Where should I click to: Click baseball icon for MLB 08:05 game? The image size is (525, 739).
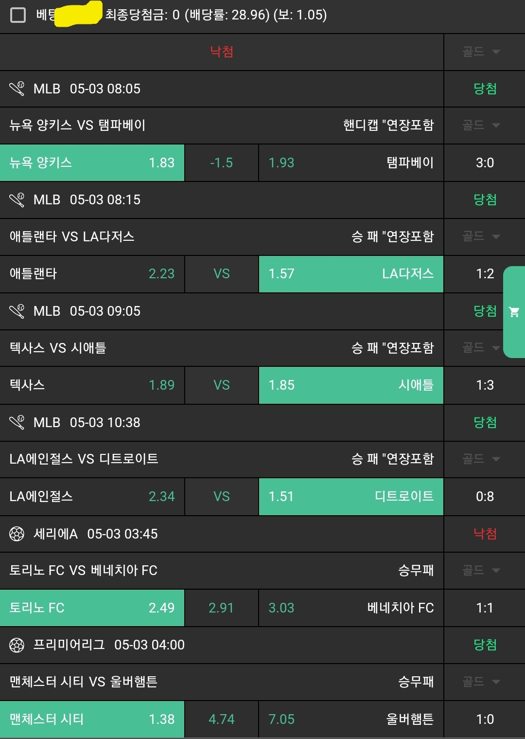coord(17,89)
